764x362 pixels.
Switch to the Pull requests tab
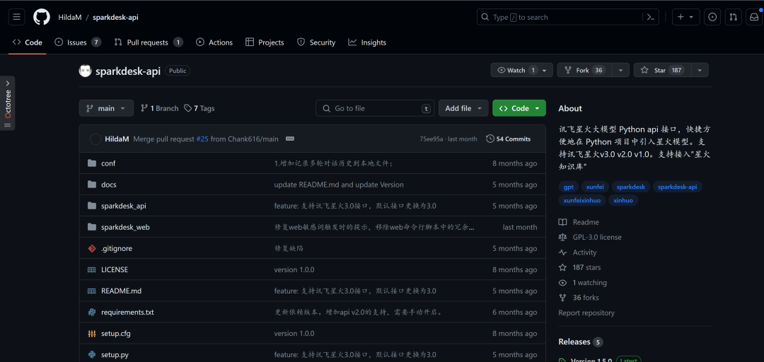pos(148,42)
